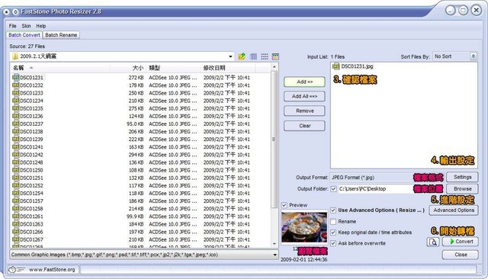Image resolution: width=488 pixels, height=279 pixels.
Task: Open Advanced Options dialog
Action: click(454, 210)
